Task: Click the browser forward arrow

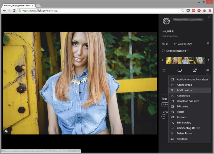Action: [9, 11]
